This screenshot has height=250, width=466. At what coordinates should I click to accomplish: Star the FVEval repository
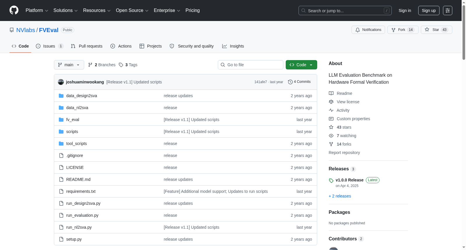[x=436, y=30]
